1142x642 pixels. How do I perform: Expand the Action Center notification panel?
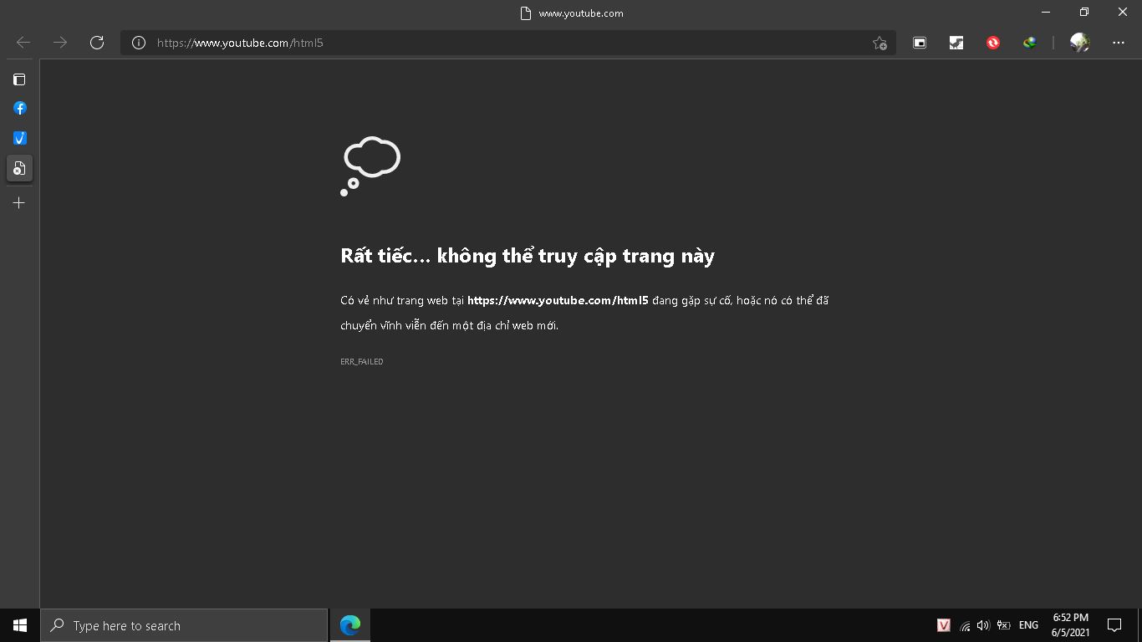tap(1115, 624)
